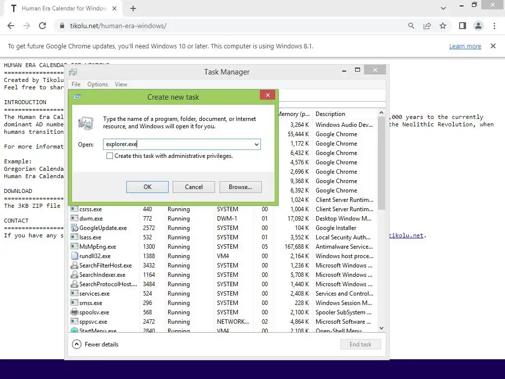Click the spoolsv.exe printer icon
This screenshot has width=505, height=379.
[x=74, y=312]
